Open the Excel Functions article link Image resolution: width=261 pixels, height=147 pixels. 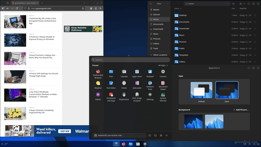click(x=43, y=57)
